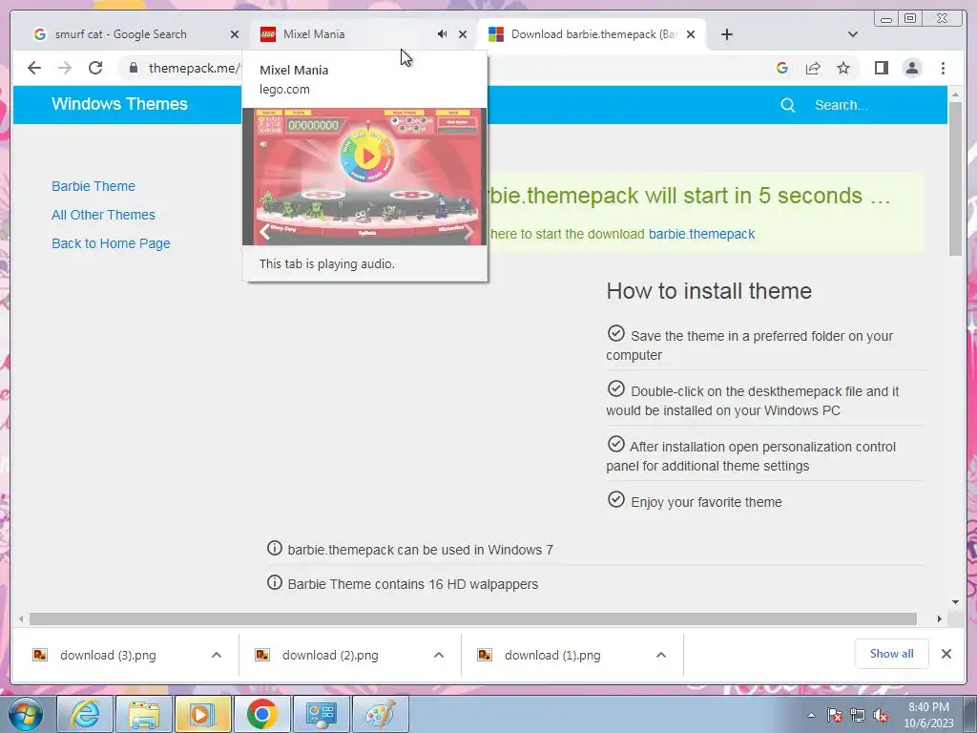The height and width of the screenshot is (733, 977).
Task: Click the page scrollbar down arrow
Action: 955,602
